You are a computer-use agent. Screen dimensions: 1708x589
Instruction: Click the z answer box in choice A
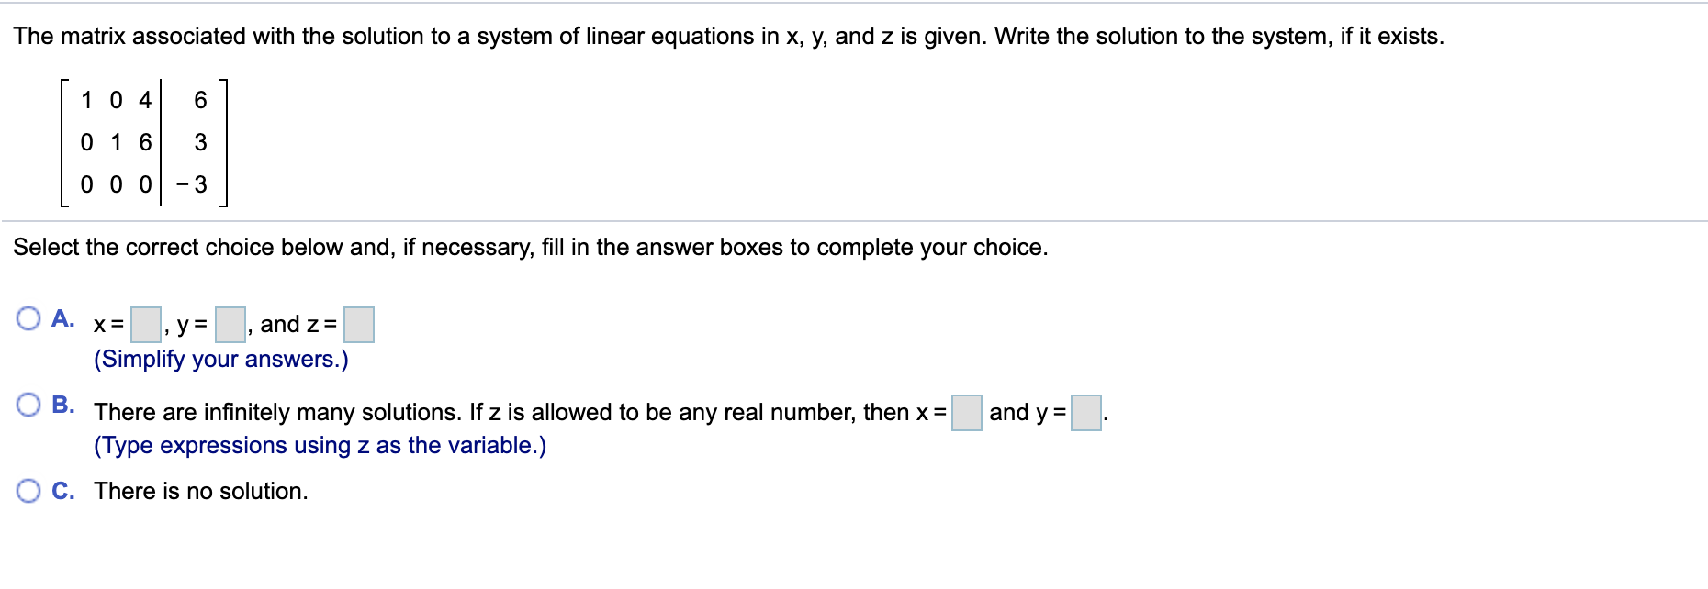tap(358, 323)
